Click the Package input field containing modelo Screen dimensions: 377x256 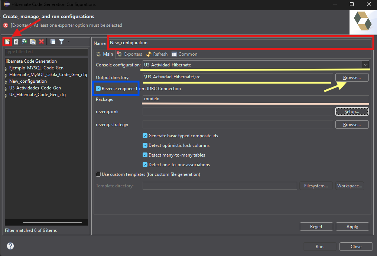point(256,99)
